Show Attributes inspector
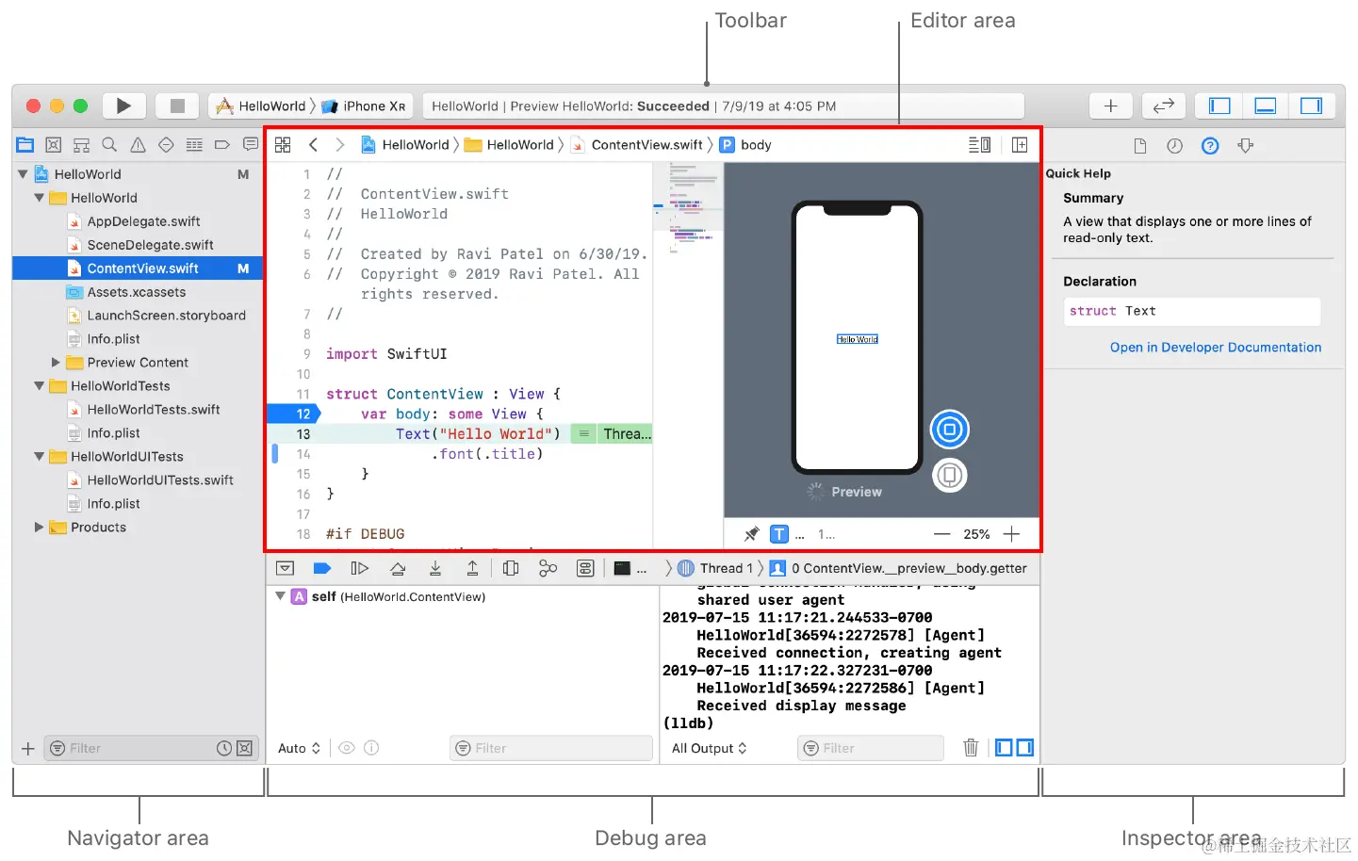 click(x=1246, y=146)
